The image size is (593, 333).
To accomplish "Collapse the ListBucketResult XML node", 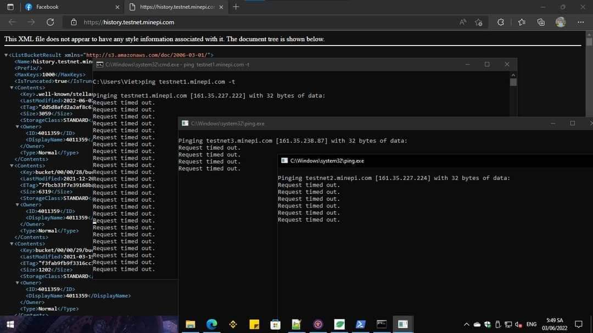I will point(6,55).
